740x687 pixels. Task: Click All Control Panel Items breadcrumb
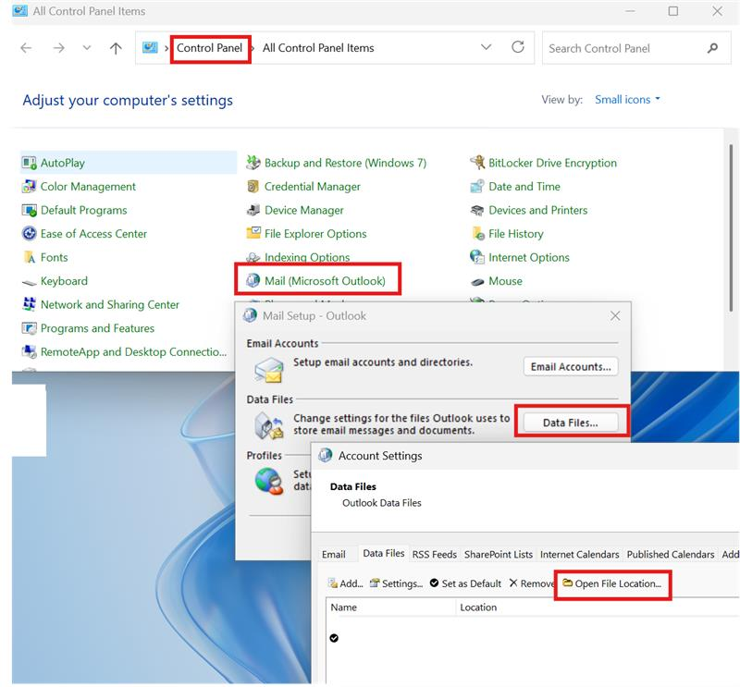pyautogui.click(x=318, y=48)
